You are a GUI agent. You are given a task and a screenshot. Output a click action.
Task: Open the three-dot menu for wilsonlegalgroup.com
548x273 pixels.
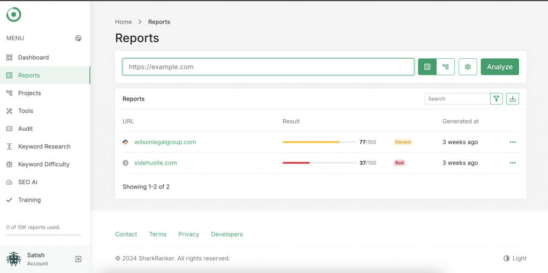513,142
